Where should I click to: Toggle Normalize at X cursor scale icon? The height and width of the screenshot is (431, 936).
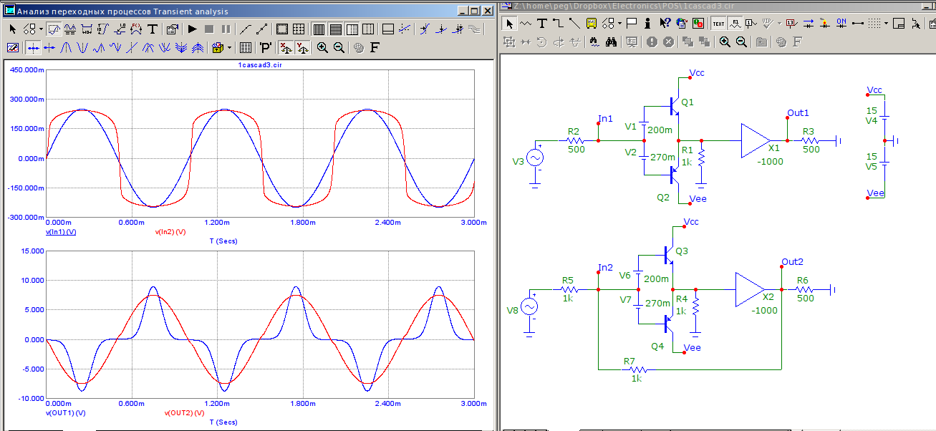click(286, 48)
